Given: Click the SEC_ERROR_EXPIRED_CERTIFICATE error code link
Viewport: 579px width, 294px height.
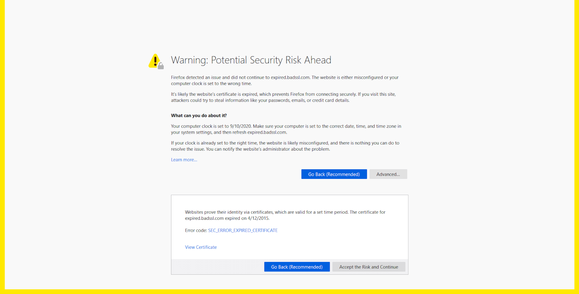Looking at the screenshot, I should 243,230.
